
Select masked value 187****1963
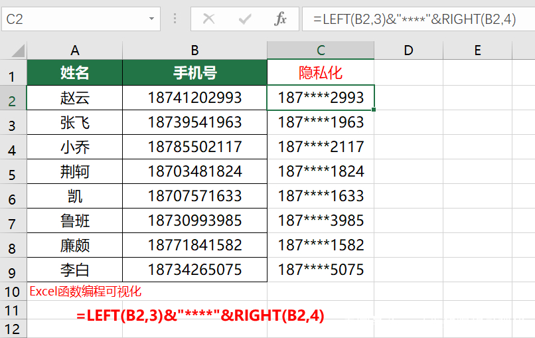tap(321, 122)
